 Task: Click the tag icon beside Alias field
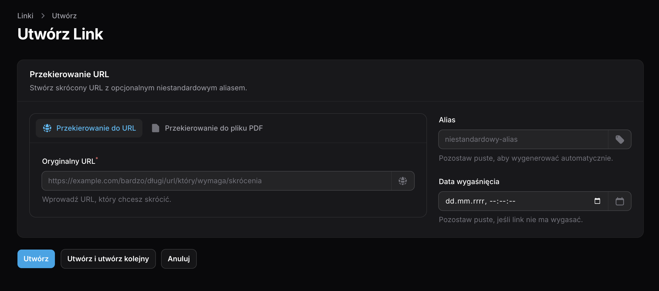pyautogui.click(x=620, y=139)
